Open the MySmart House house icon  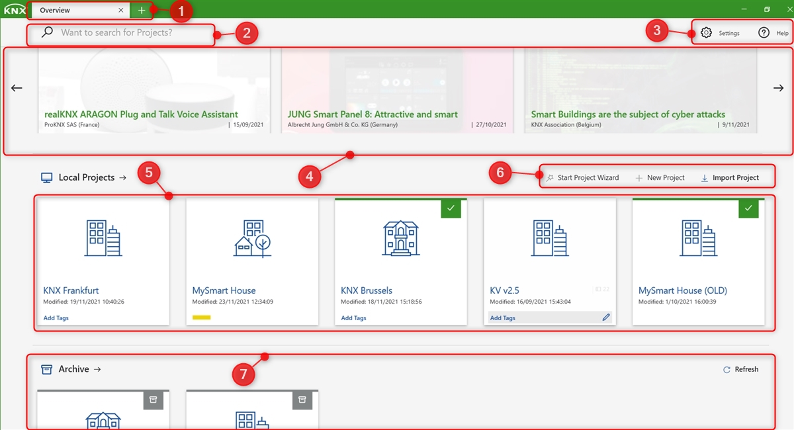coord(252,239)
